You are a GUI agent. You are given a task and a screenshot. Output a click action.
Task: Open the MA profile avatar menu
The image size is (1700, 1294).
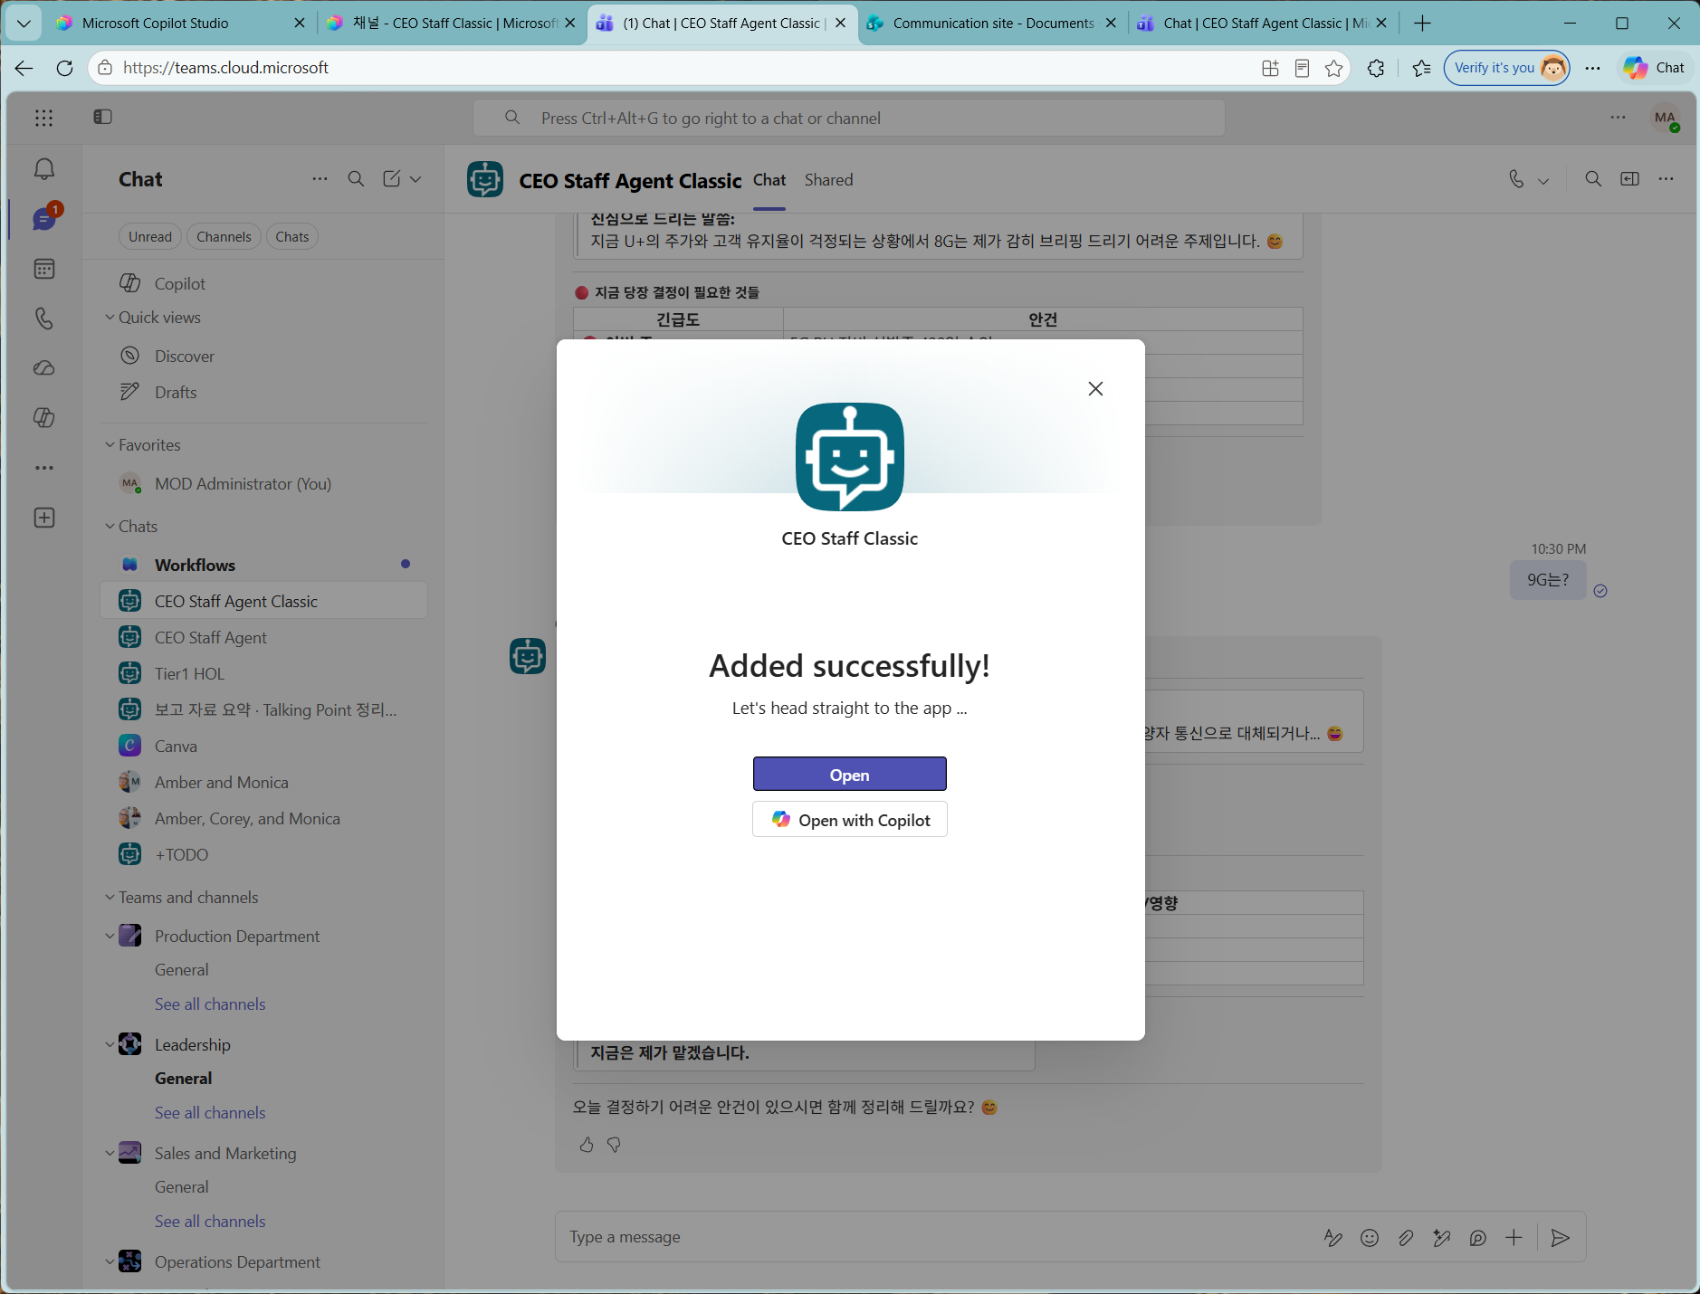point(1666,118)
